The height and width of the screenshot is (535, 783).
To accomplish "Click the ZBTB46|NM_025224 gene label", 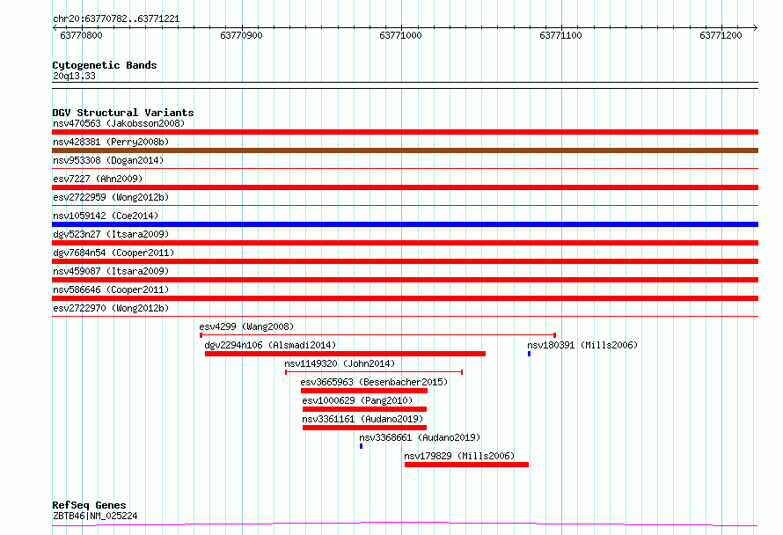I will [95, 516].
